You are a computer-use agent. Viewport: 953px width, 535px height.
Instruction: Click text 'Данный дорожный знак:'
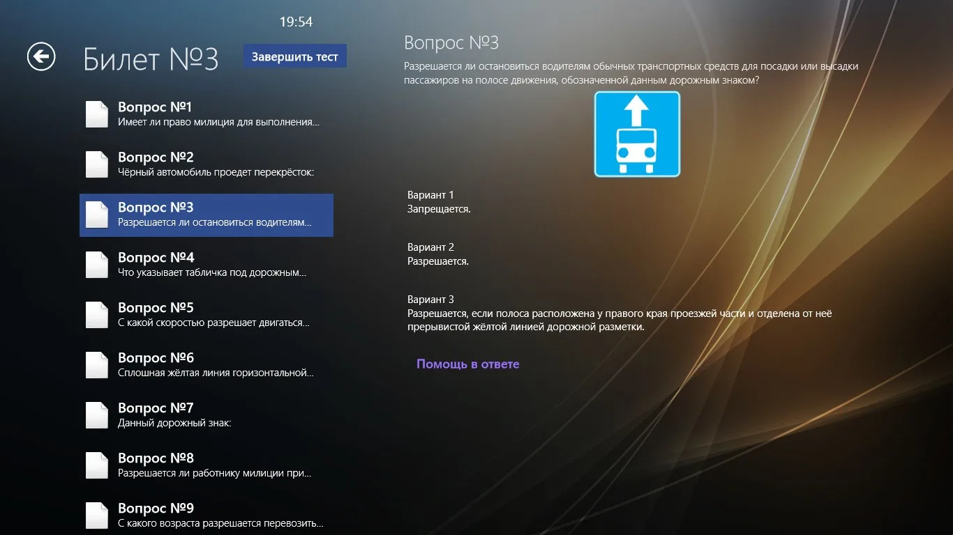(174, 424)
